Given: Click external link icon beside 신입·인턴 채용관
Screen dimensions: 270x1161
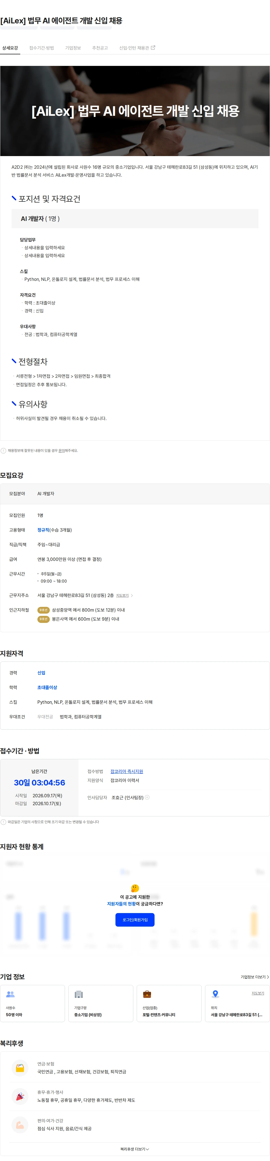Looking at the screenshot, I should pyautogui.click(x=153, y=47).
